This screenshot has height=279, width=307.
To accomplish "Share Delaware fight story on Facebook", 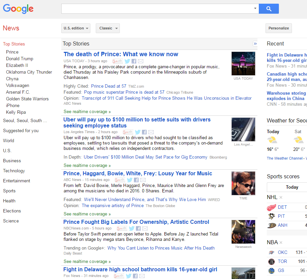I will [x=135, y=276].
